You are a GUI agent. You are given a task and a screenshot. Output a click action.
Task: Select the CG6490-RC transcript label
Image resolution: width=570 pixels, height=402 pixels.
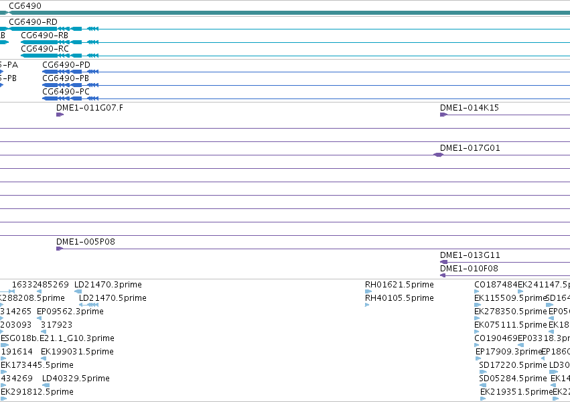pyautogui.click(x=45, y=49)
